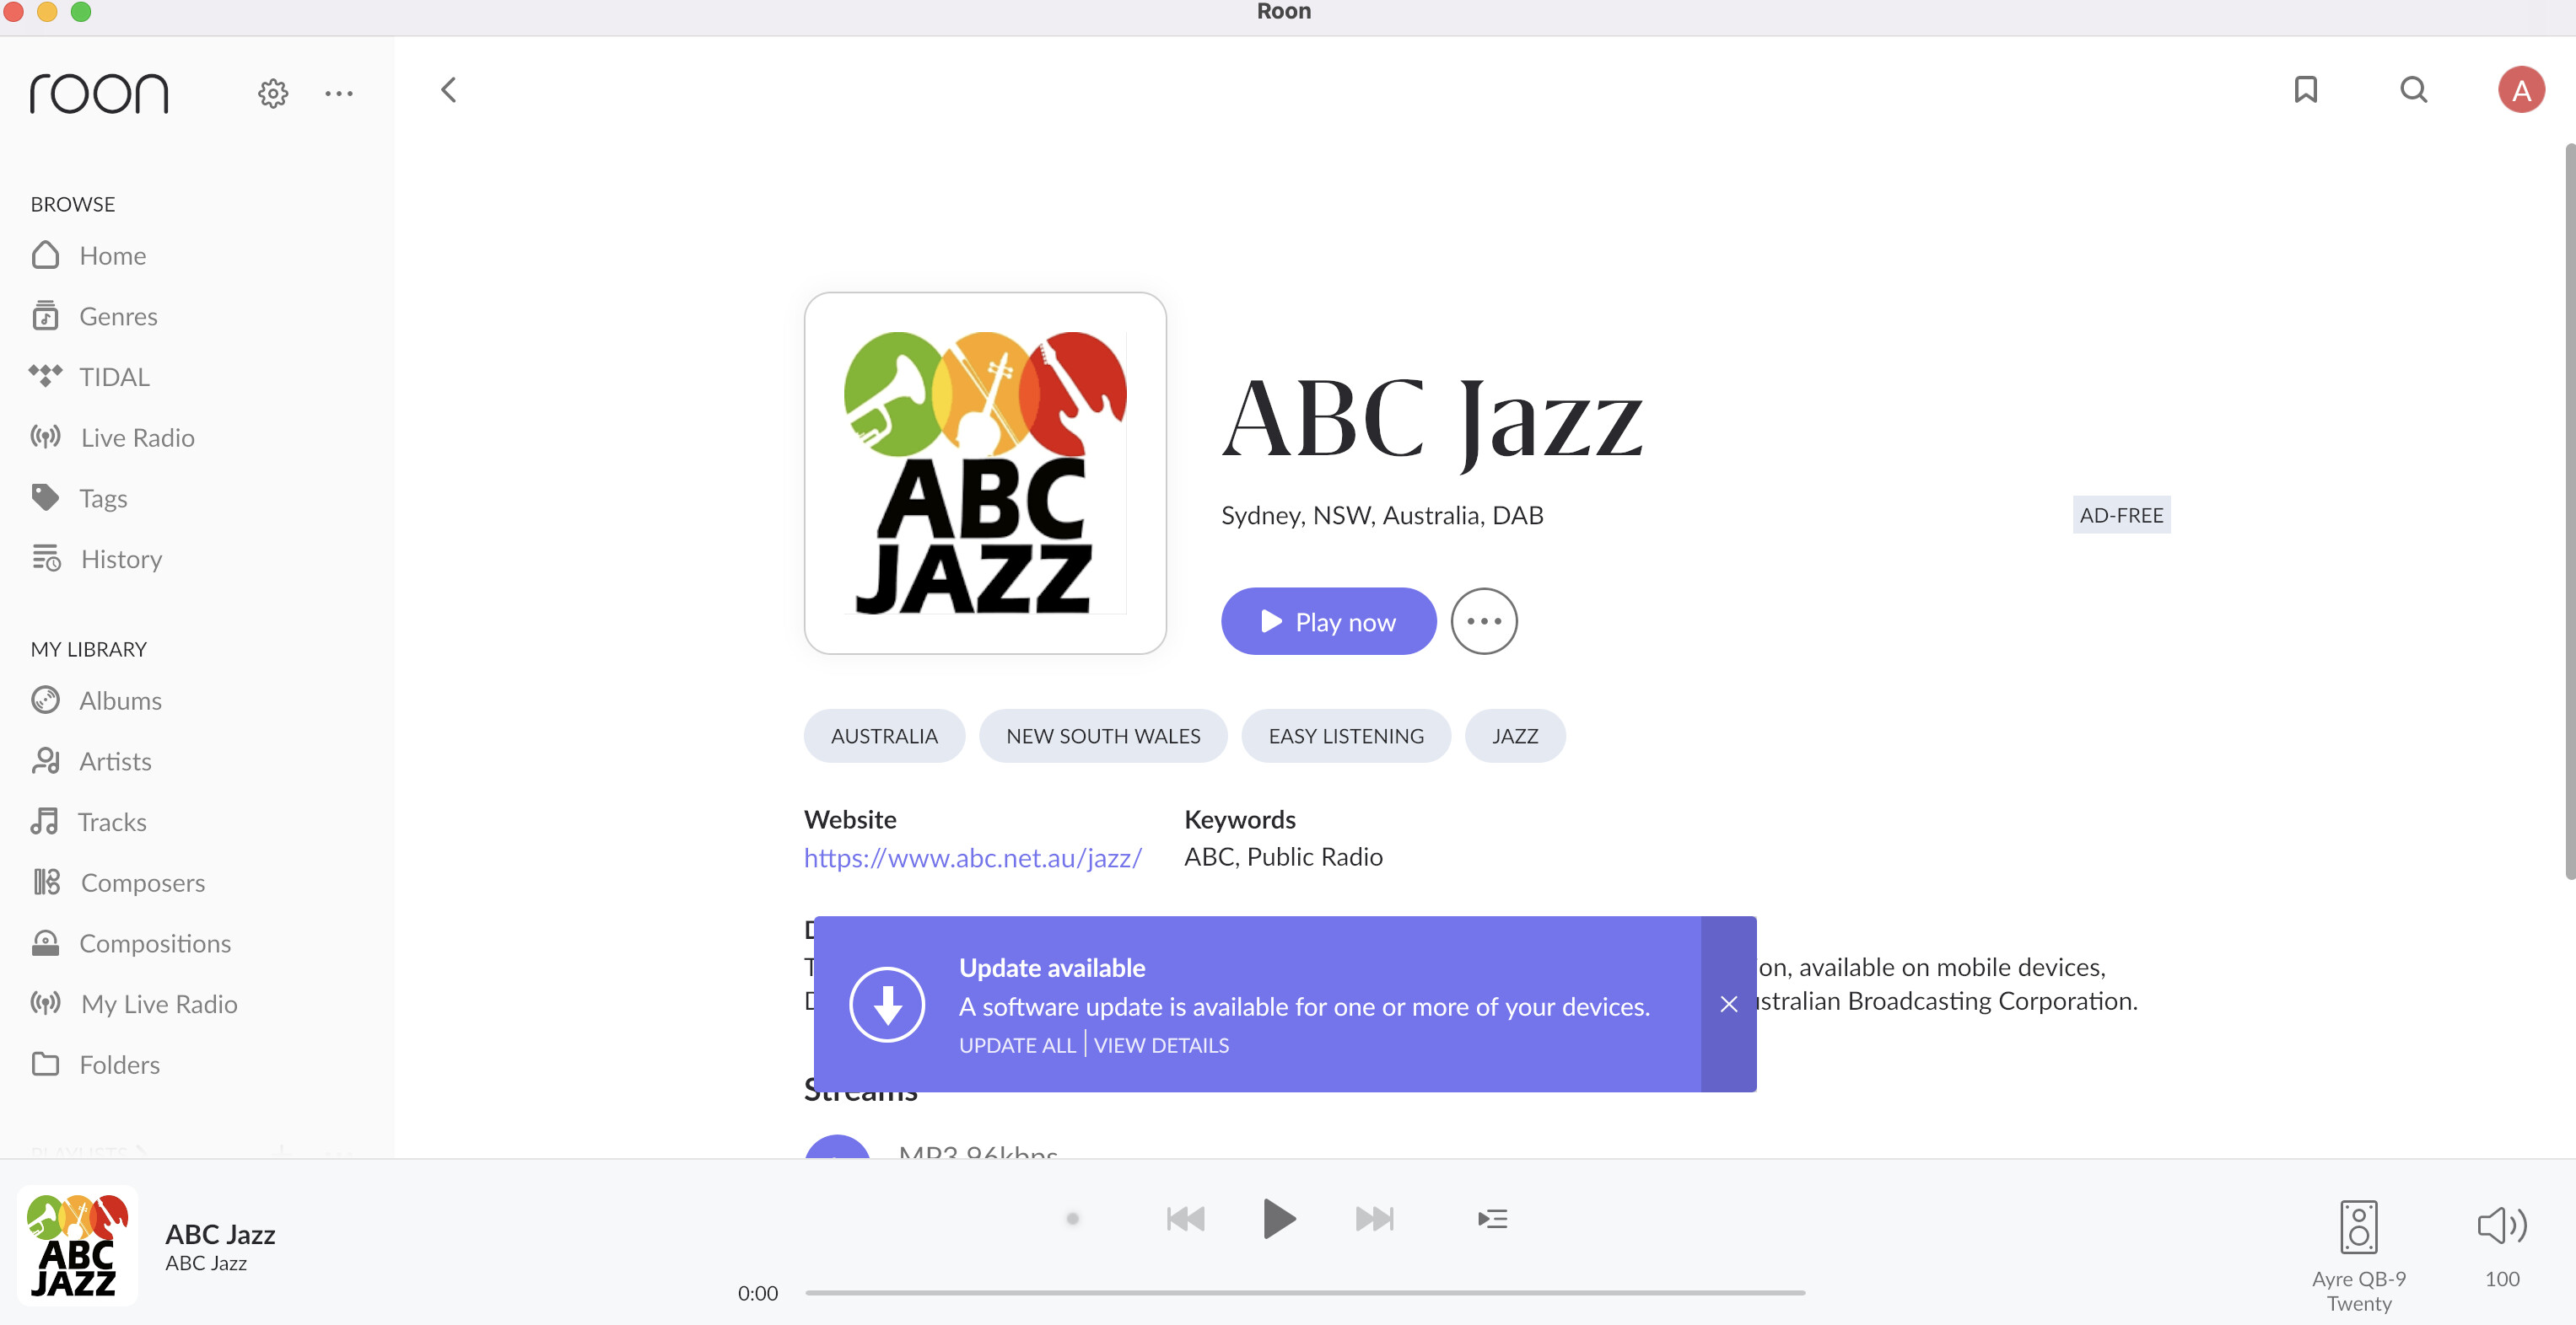The image size is (2576, 1325).
Task: Click the Folders icon
Action: (x=45, y=1063)
